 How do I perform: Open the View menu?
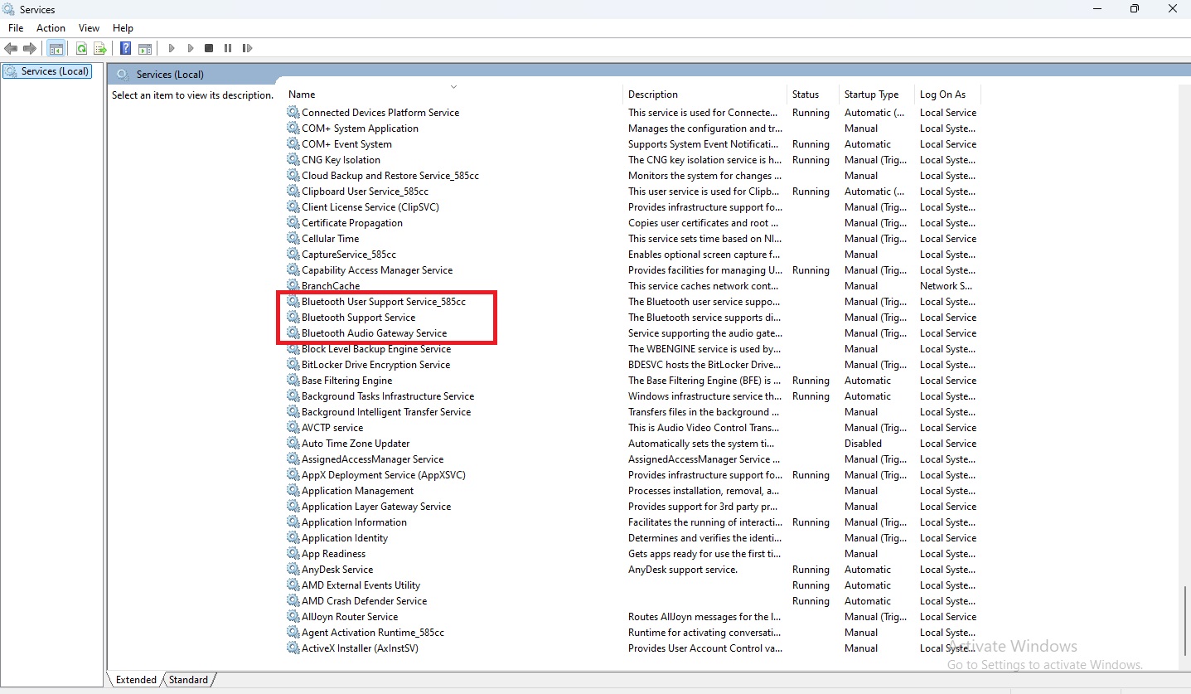coord(89,28)
